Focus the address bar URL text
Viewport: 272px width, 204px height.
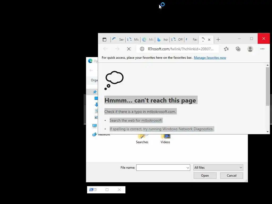click(x=181, y=49)
